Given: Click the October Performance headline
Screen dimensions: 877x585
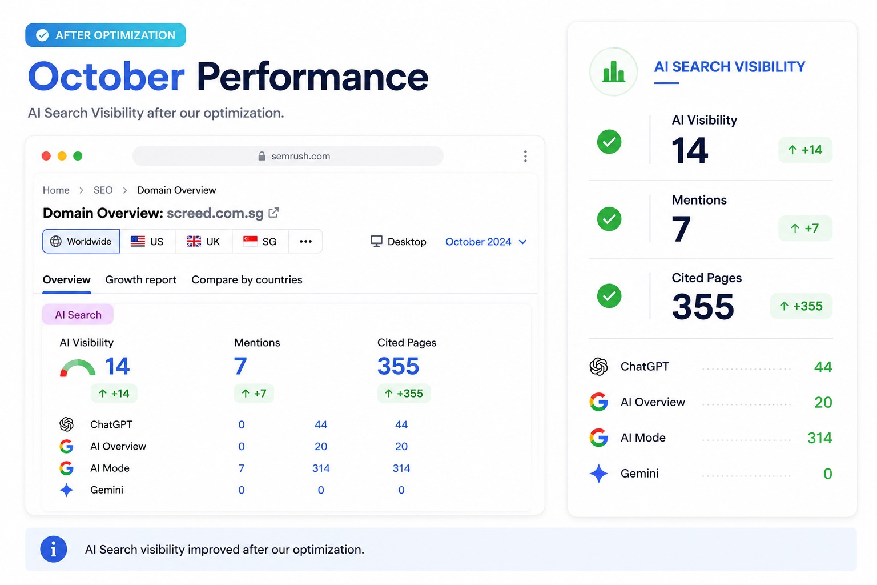Looking at the screenshot, I should coord(228,77).
